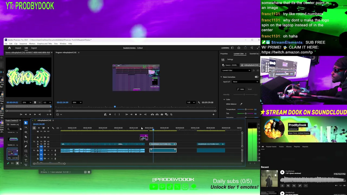Click the maximize video output icon
347x195 pixels.
coord(258,48)
